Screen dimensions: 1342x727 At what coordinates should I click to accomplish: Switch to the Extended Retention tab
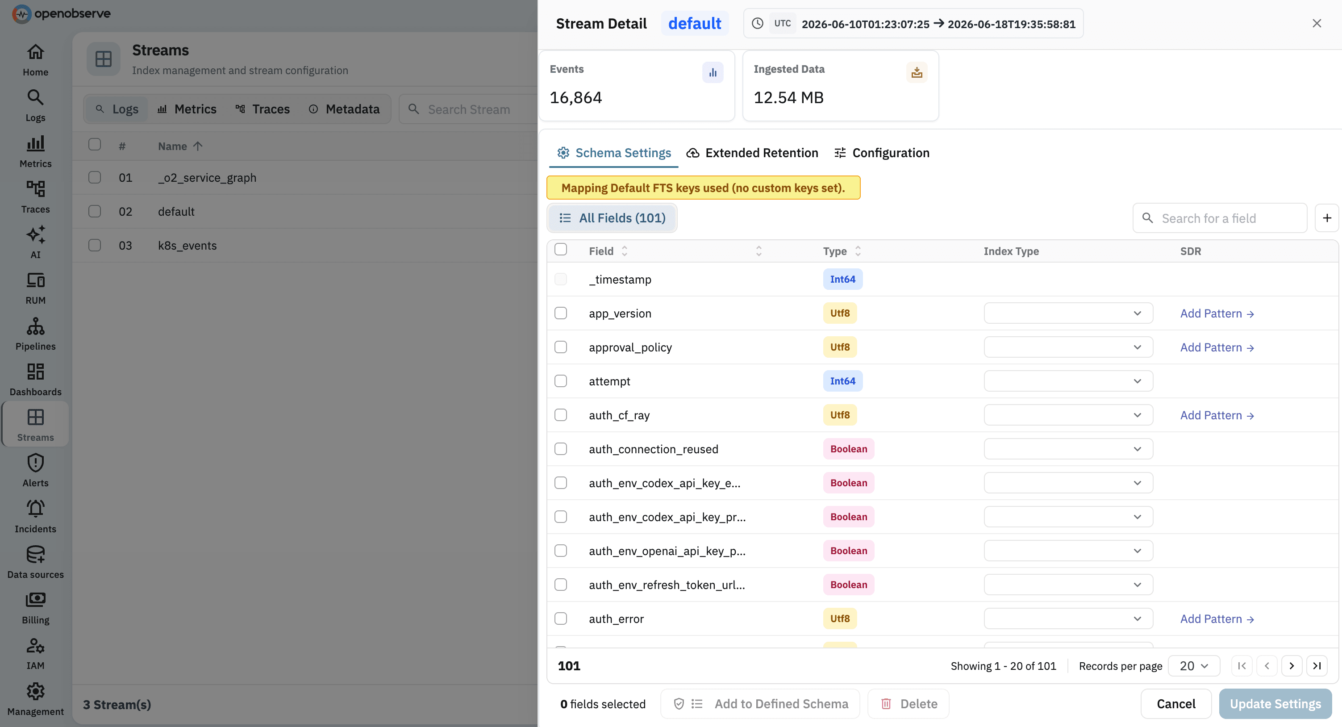click(752, 153)
